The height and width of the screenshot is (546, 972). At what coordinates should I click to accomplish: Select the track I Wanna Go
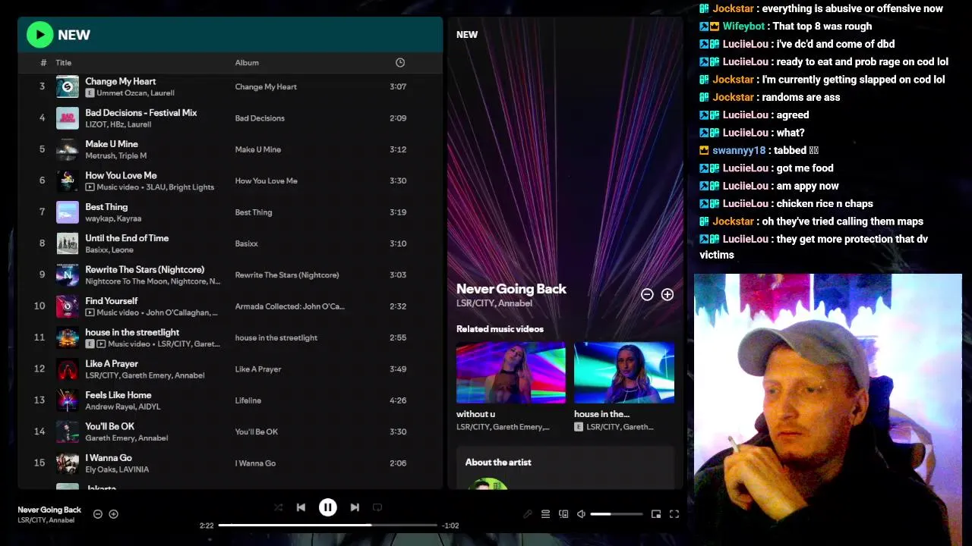pyautogui.click(x=109, y=458)
